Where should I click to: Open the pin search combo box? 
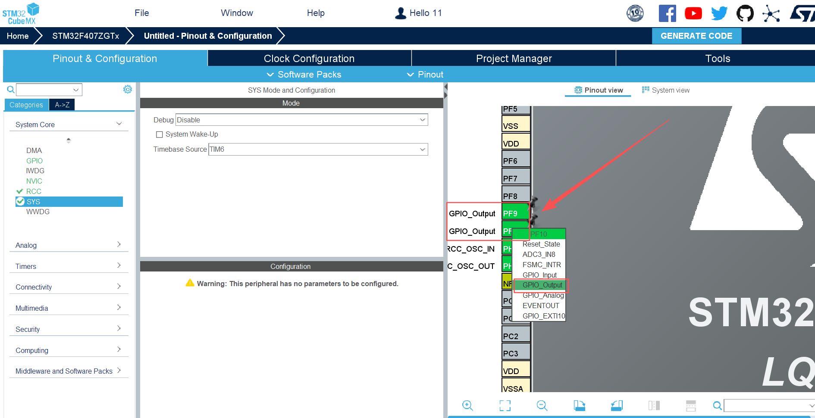[769, 406]
